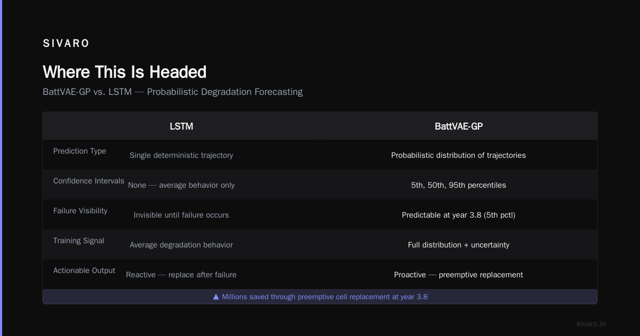Click 'Single deterministic trajectory' cell
This screenshot has width=640, height=336.
pyautogui.click(x=181, y=155)
